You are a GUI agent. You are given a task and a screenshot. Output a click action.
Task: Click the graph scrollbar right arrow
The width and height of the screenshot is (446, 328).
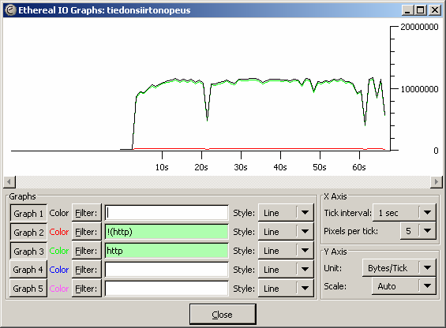[x=437, y=181]
